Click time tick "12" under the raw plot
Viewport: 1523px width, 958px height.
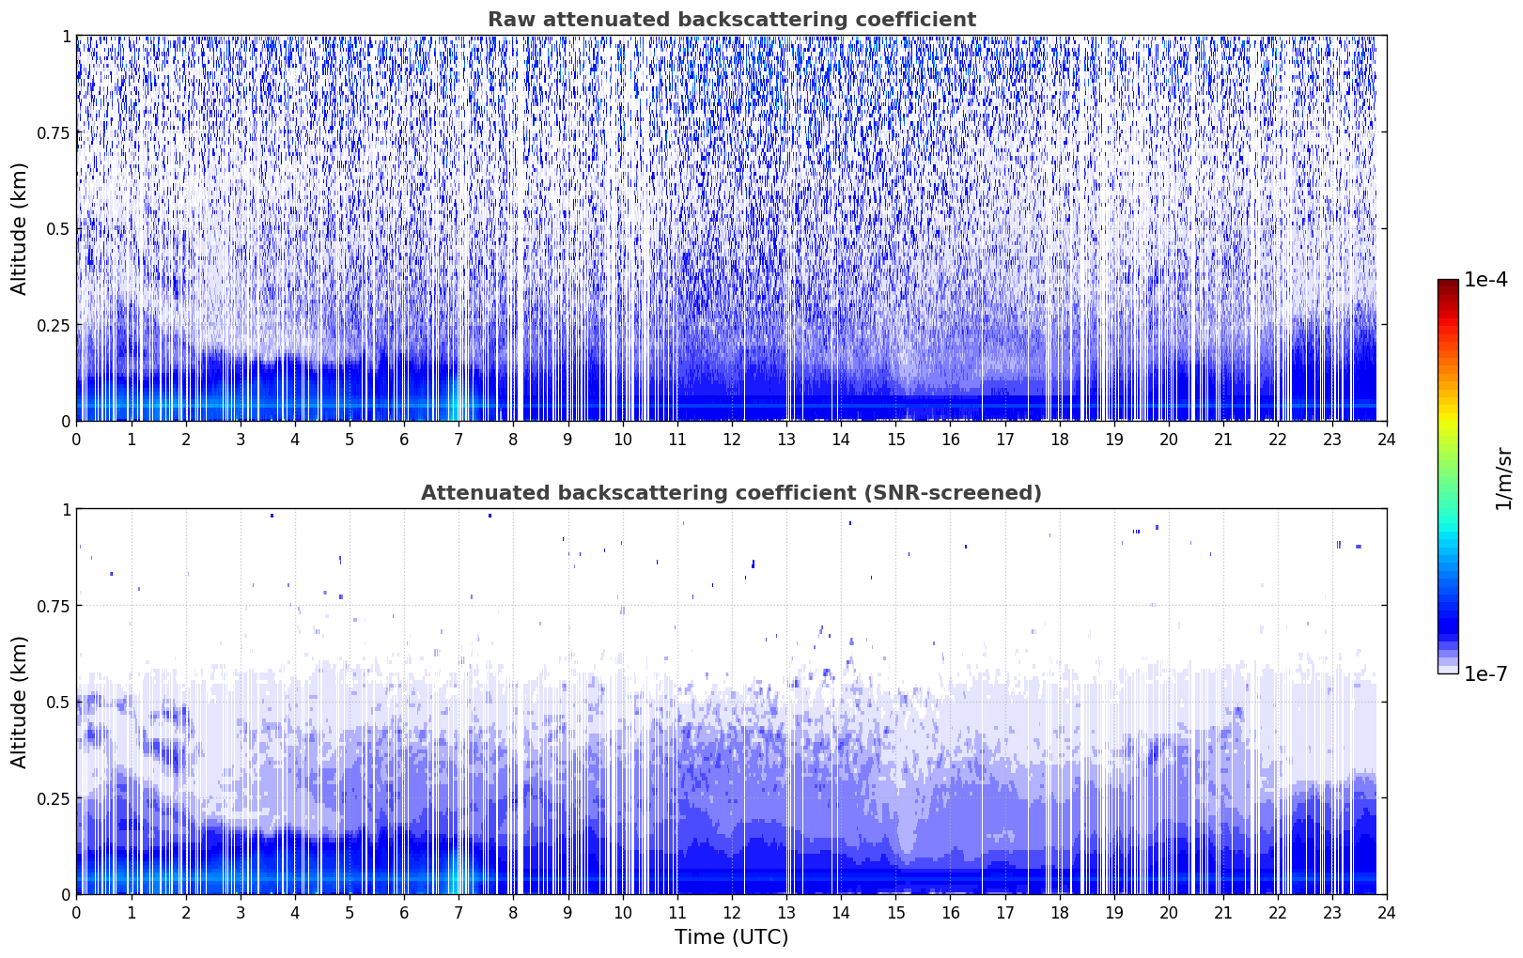[x=732, y=439]
